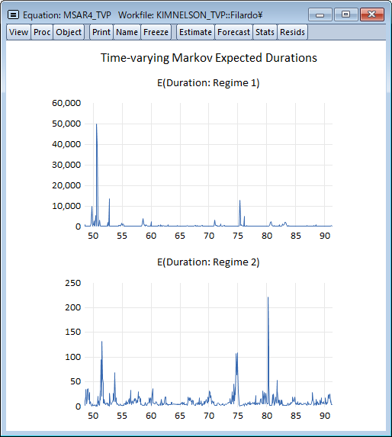Minimize the equation window
The image size is (392, 437).
click(320, 14)
